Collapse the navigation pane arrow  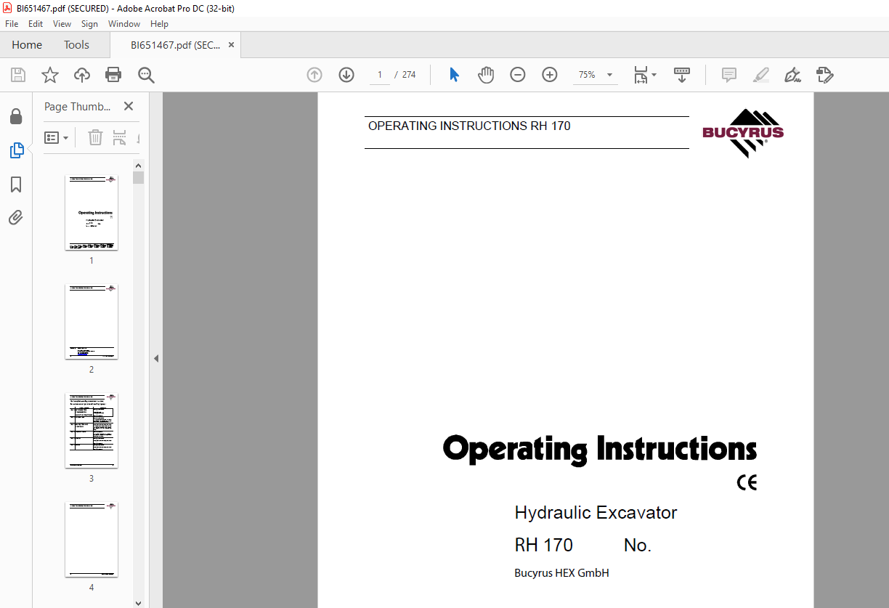click(155, 358)
